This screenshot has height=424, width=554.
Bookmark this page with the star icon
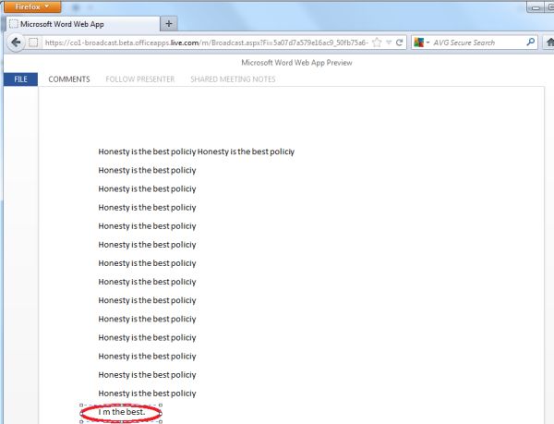click(x=377, y=42)
